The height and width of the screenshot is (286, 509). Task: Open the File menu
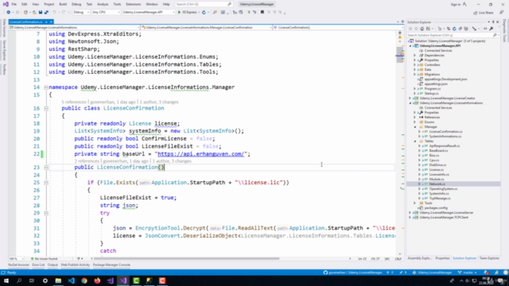[14, 4]
